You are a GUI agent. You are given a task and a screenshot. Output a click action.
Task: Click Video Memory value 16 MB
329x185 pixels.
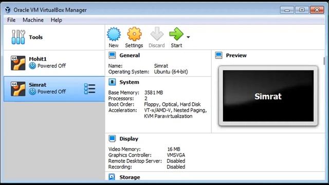[x=174, y=149]
